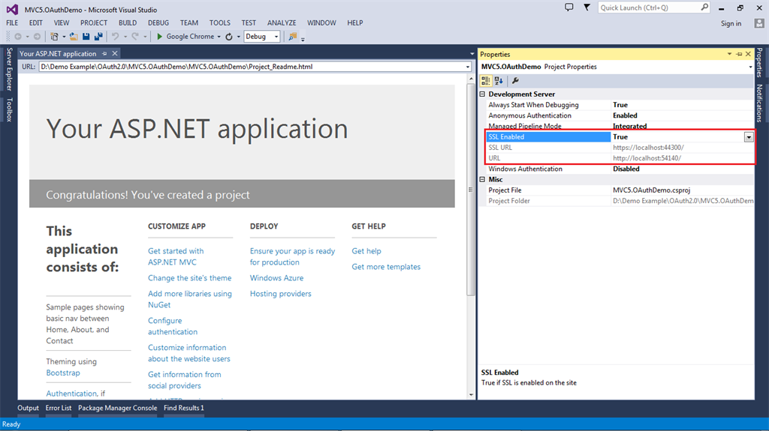Toggle auto-hide pin on Properties panel
Image resolution: width=769 pixels, height=431 pixels.
(739, 54)
